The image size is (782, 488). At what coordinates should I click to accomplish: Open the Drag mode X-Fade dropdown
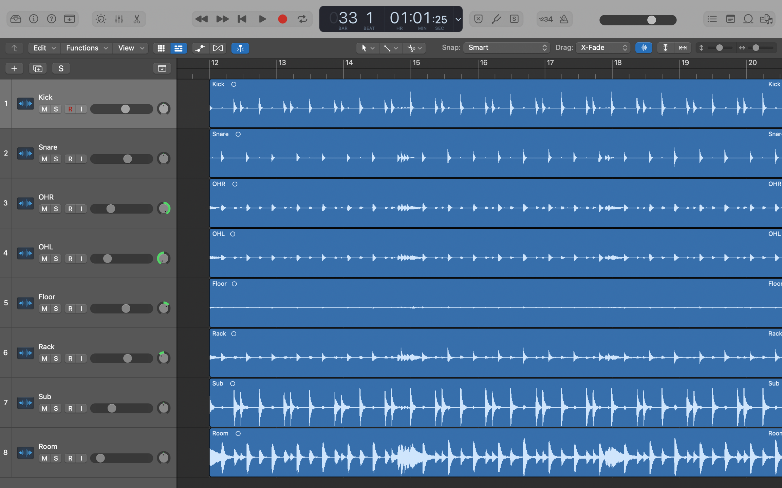(603, 48)
